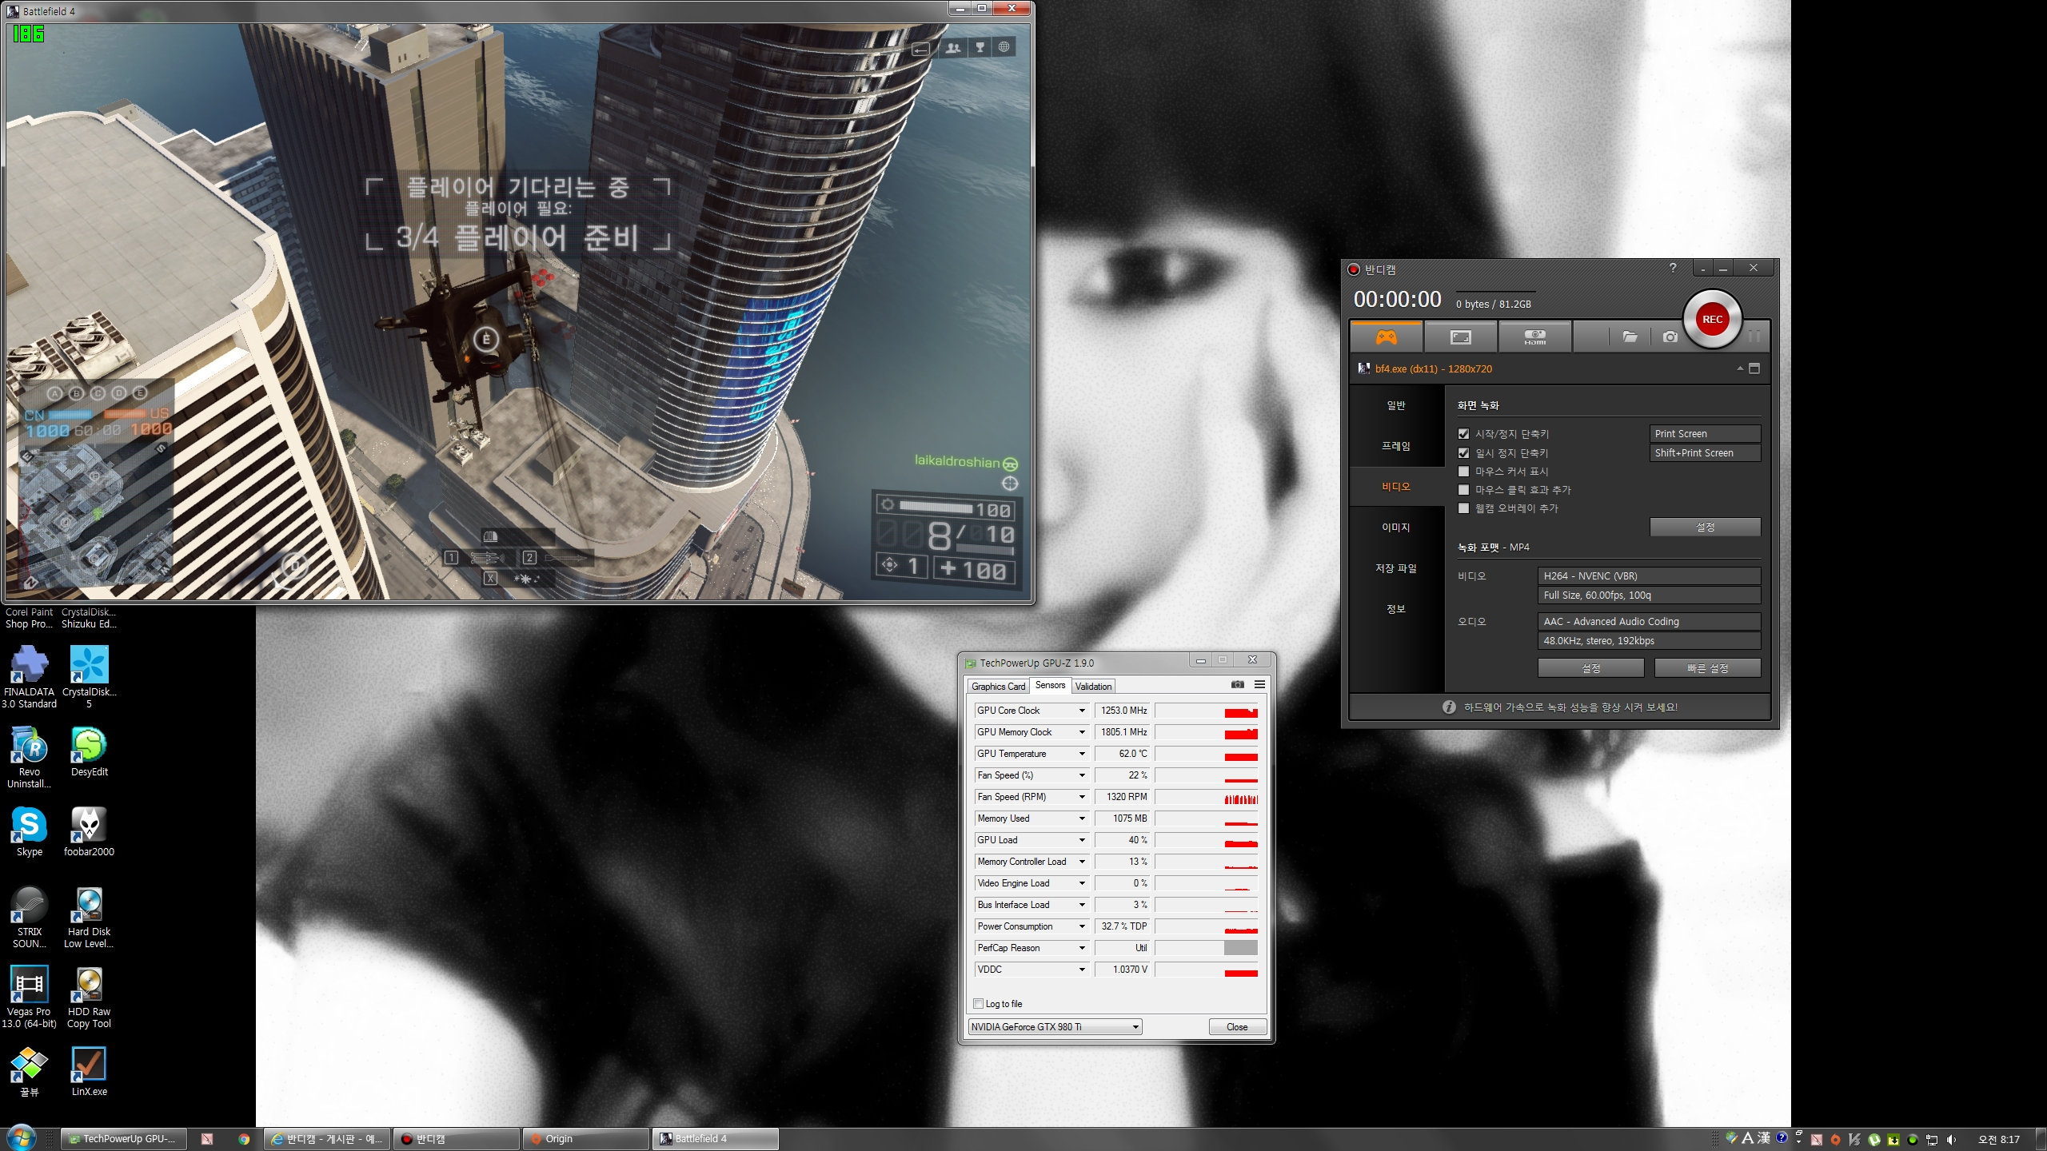Open FINALDATA 3.0 Standard desktop shortcut
Image resolution: width=2047 pixels, height=1151 pixels.
click(x=30, y=677)
